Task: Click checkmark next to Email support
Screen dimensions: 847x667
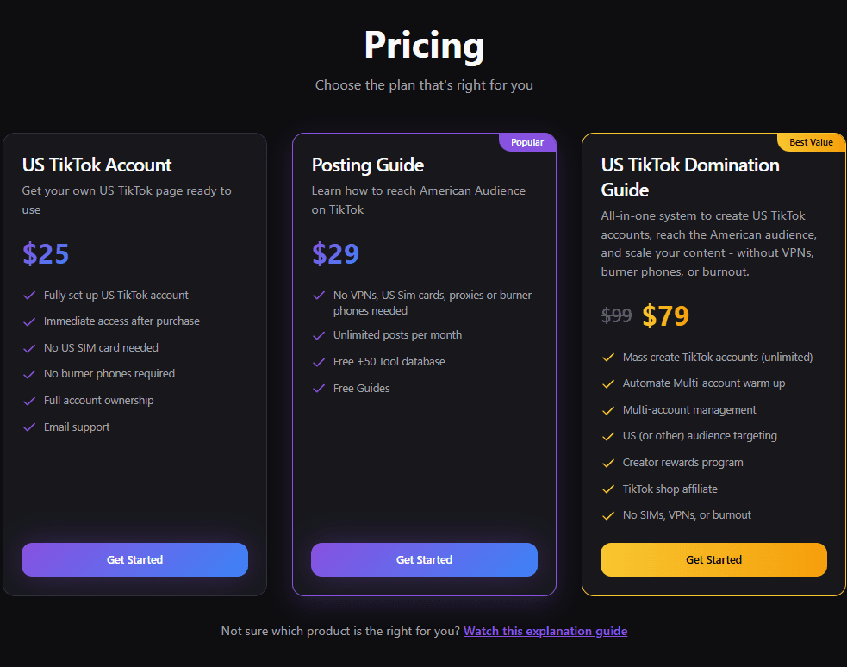Action: pyautogui.click(x=29, y=427)
